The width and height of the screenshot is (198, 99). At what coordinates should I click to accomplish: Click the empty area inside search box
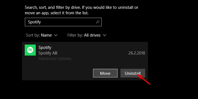click(68, 22)
